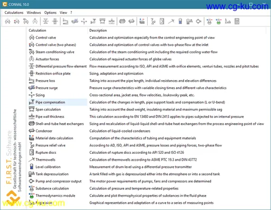Click the Level calibration toolbar icon
271x210 pixels.
180,21
